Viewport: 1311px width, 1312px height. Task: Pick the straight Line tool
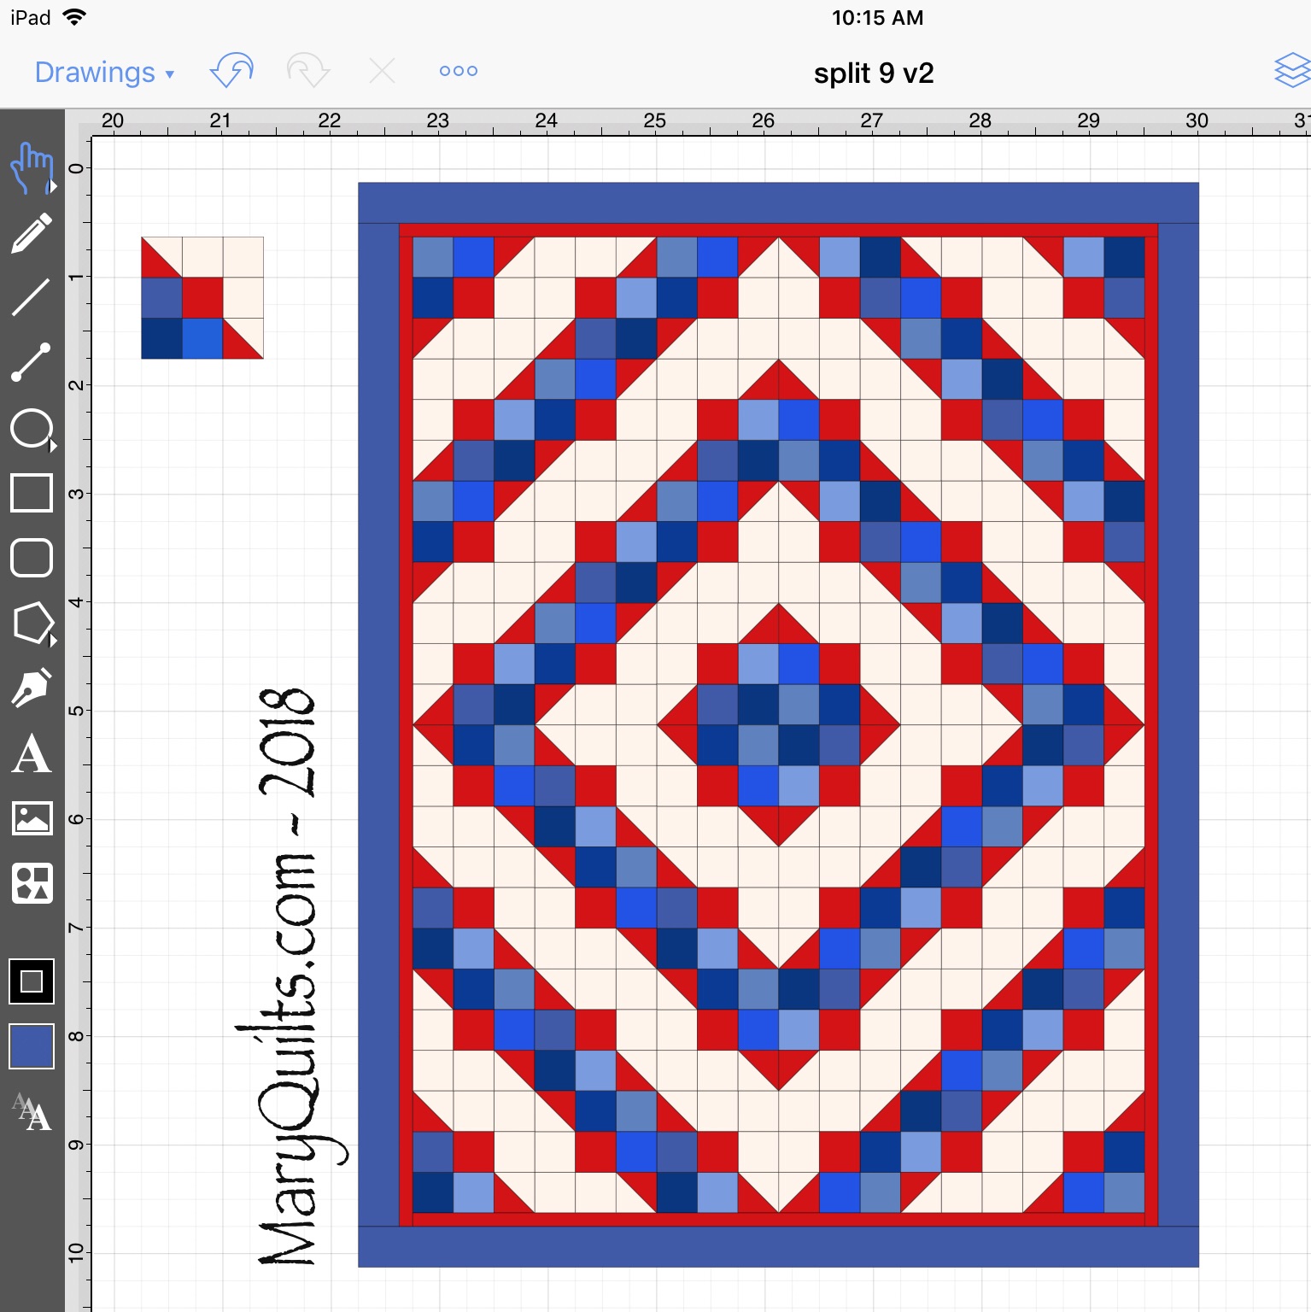coord(32,295)
